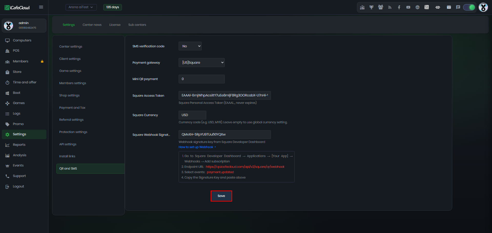Click the webhook Endpoint URL link
Viewport: 492px width, 233px height.
point(245,167)
